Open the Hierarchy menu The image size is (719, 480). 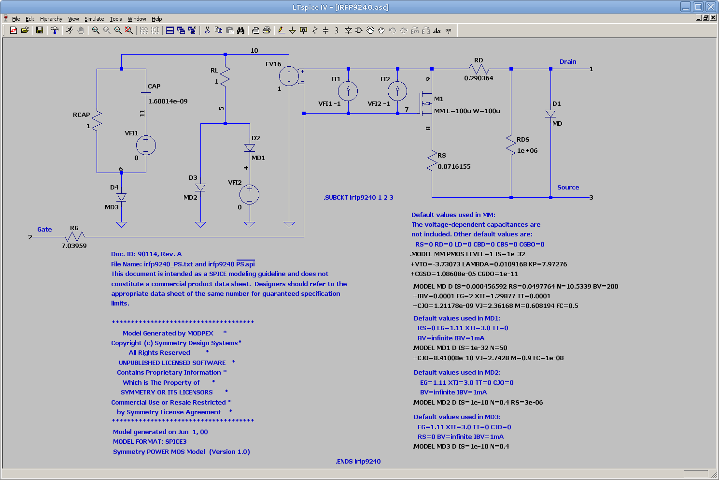click(x=51, y=19)
